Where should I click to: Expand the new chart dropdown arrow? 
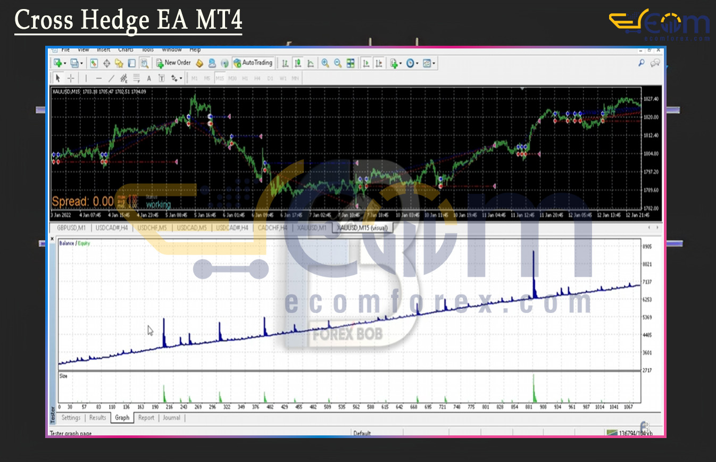point(65,63)
